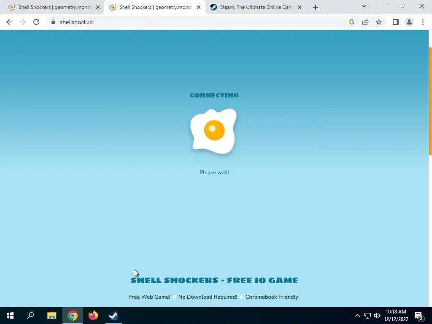The height and width of the screenshot is (324, 432).
Task: Open the volume control icon
Action: point(377,316)
